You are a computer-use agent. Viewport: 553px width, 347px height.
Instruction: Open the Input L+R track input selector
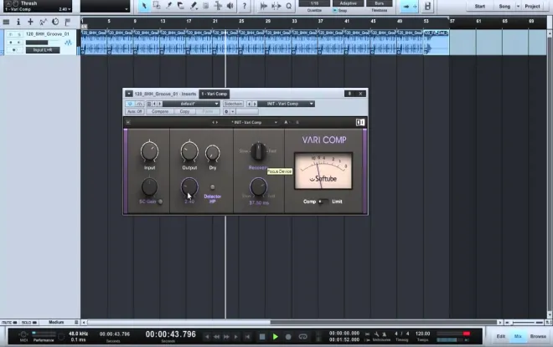43,50
